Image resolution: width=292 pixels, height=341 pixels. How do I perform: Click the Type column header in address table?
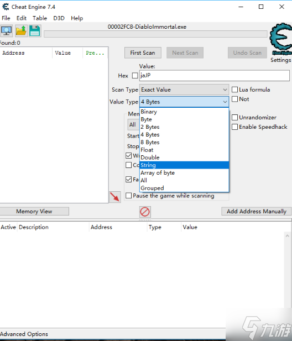tap(164, 227)
